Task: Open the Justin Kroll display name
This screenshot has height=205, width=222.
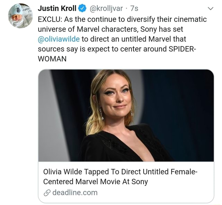Action: coord(57,8)
